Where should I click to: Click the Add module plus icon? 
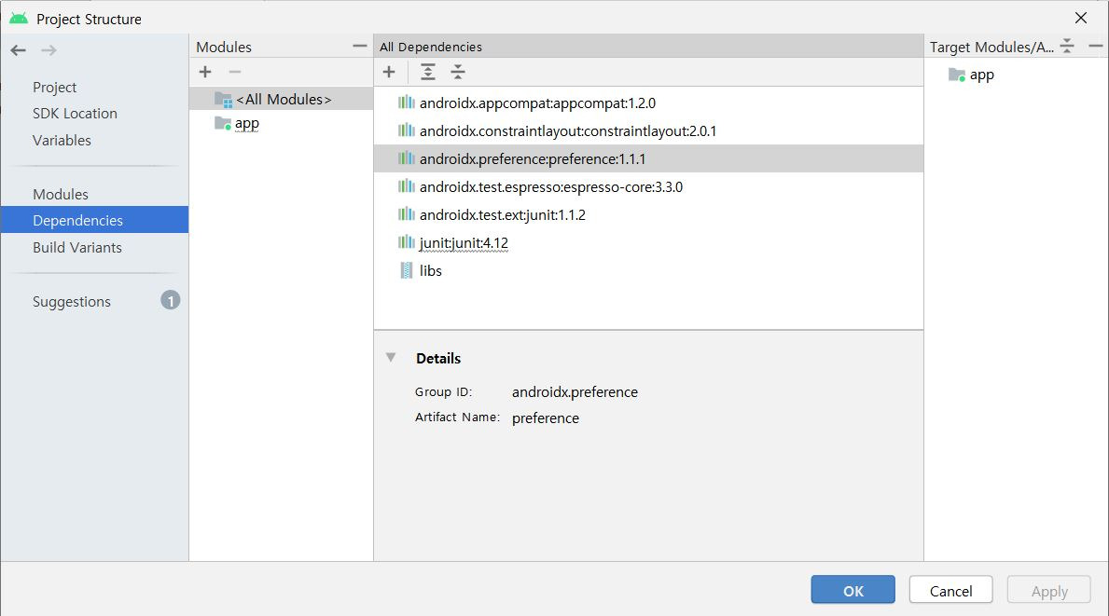pyautogui.click(x=205, y=72)
